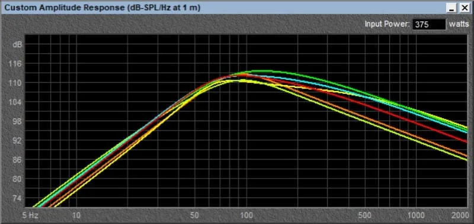Click the 116 dB axis value
Viewport: 474px width, 224px height.
coord(16,64)
